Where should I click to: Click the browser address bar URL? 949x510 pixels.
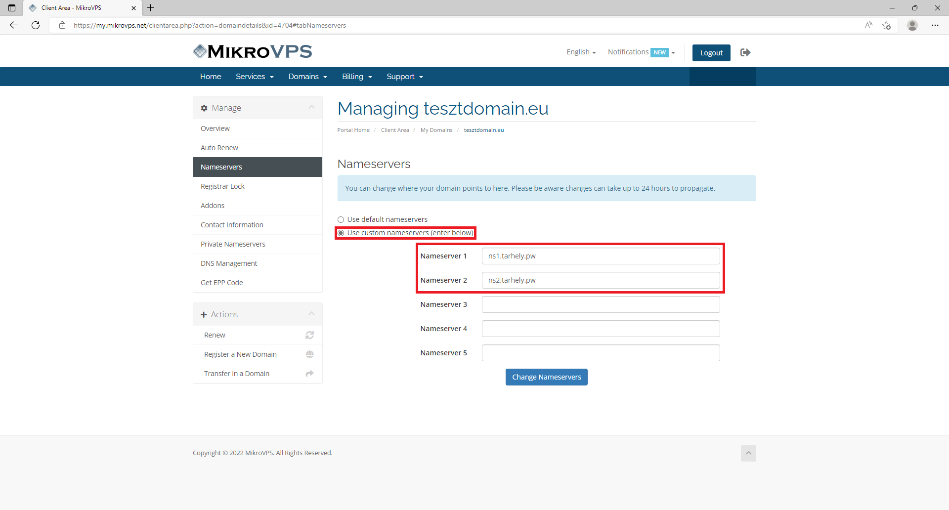tap(210, 25)
